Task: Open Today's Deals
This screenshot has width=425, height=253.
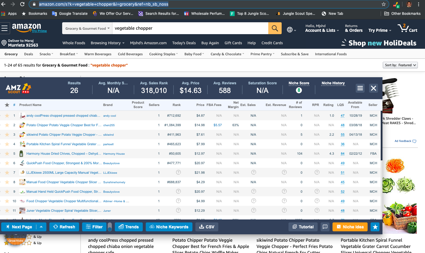Action: 184,43
